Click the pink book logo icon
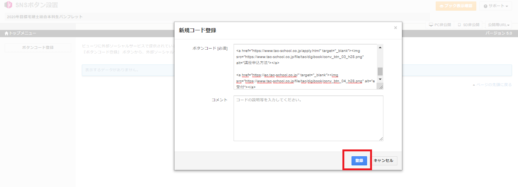Screen dimensions: 518x187 [x=8, y=6]
